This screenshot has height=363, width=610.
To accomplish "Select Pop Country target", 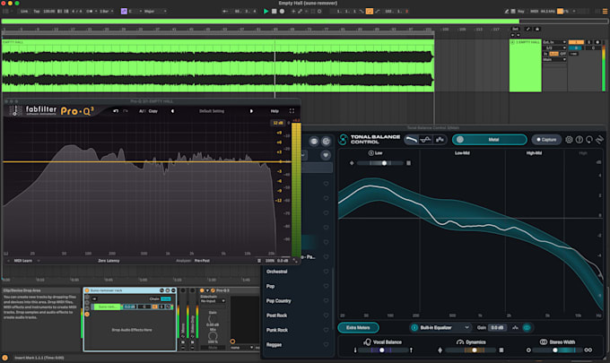I will [279, 301].
